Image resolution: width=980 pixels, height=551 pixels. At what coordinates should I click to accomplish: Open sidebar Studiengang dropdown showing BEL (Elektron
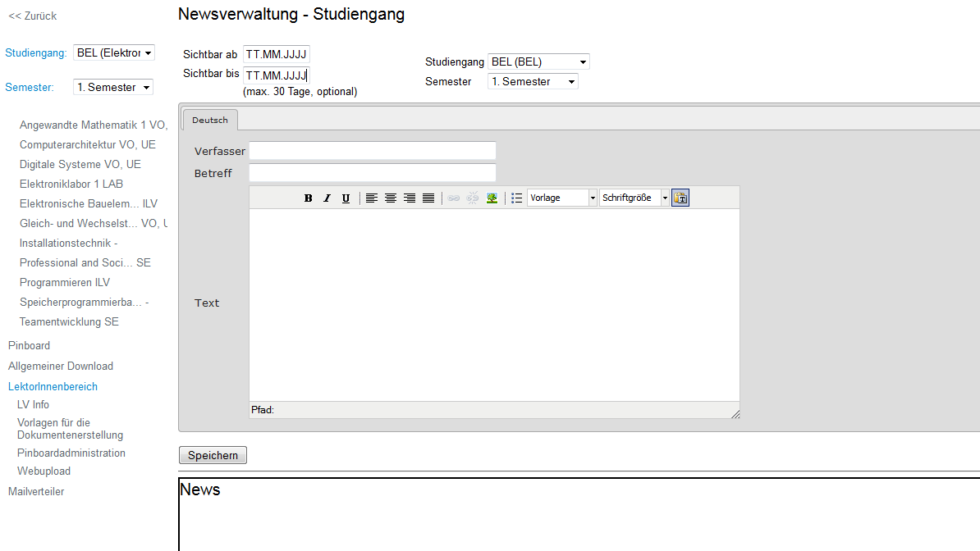[113, 53]
